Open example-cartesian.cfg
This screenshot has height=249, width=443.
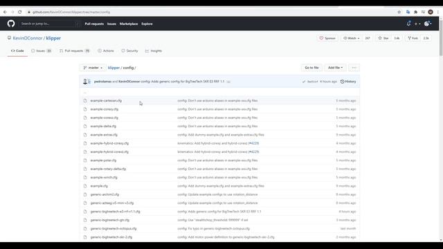tap(106, 100)
